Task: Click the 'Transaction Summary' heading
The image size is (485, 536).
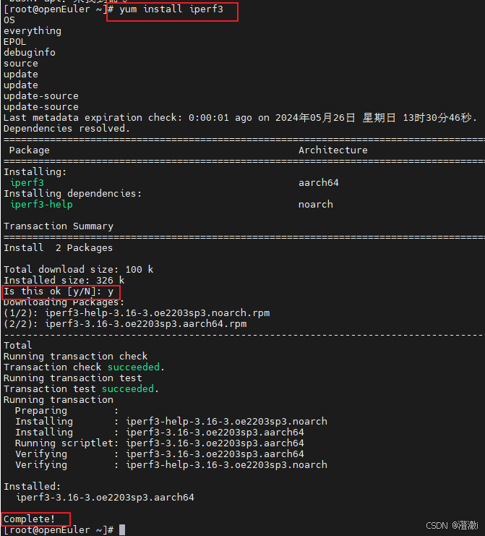Action: click(x=59, y=226)
